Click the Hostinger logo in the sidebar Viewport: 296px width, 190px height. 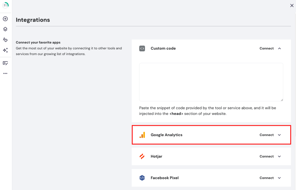5,5
